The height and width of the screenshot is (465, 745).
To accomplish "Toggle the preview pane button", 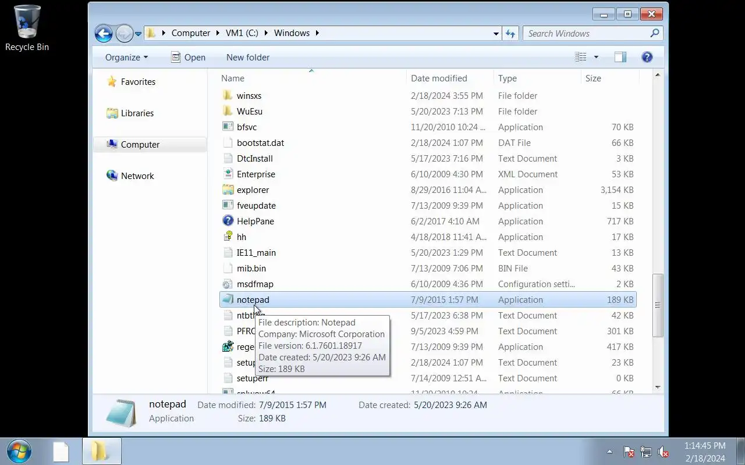I will click(x=620, y=57).
